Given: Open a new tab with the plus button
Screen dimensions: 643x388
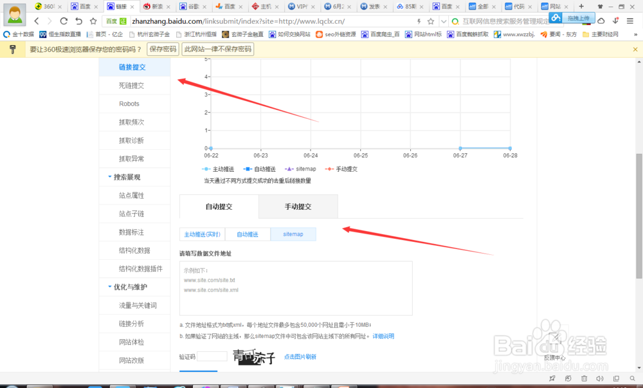Looking at the screenshot, I should point(581,6).
